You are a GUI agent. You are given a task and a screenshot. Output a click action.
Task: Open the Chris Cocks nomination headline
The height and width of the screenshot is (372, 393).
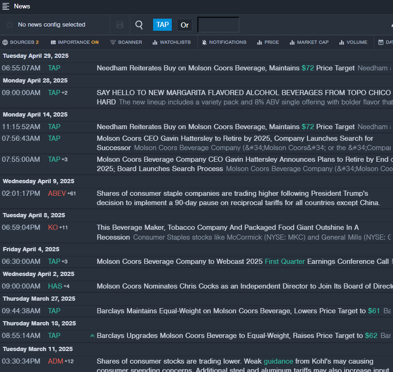click(245, 286)
